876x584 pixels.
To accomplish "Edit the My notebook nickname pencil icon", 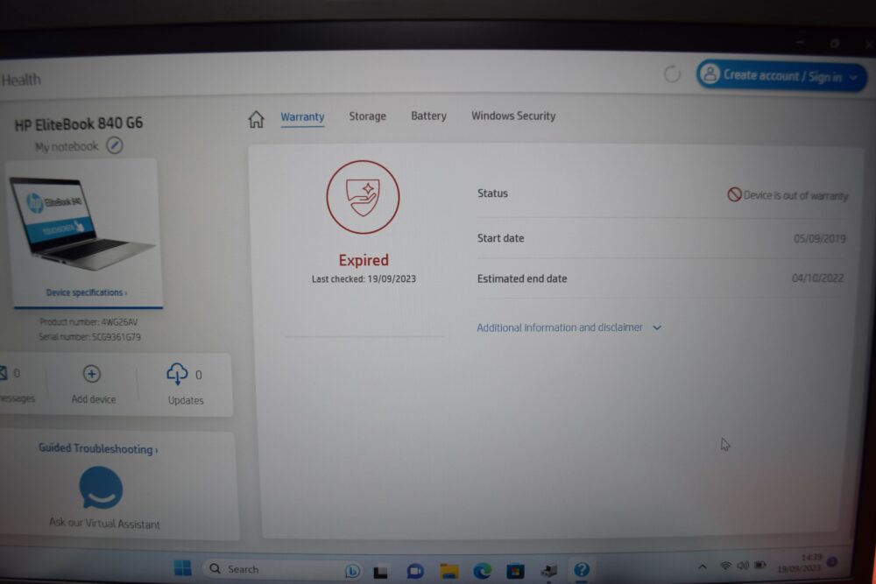I will coord(115,145).
